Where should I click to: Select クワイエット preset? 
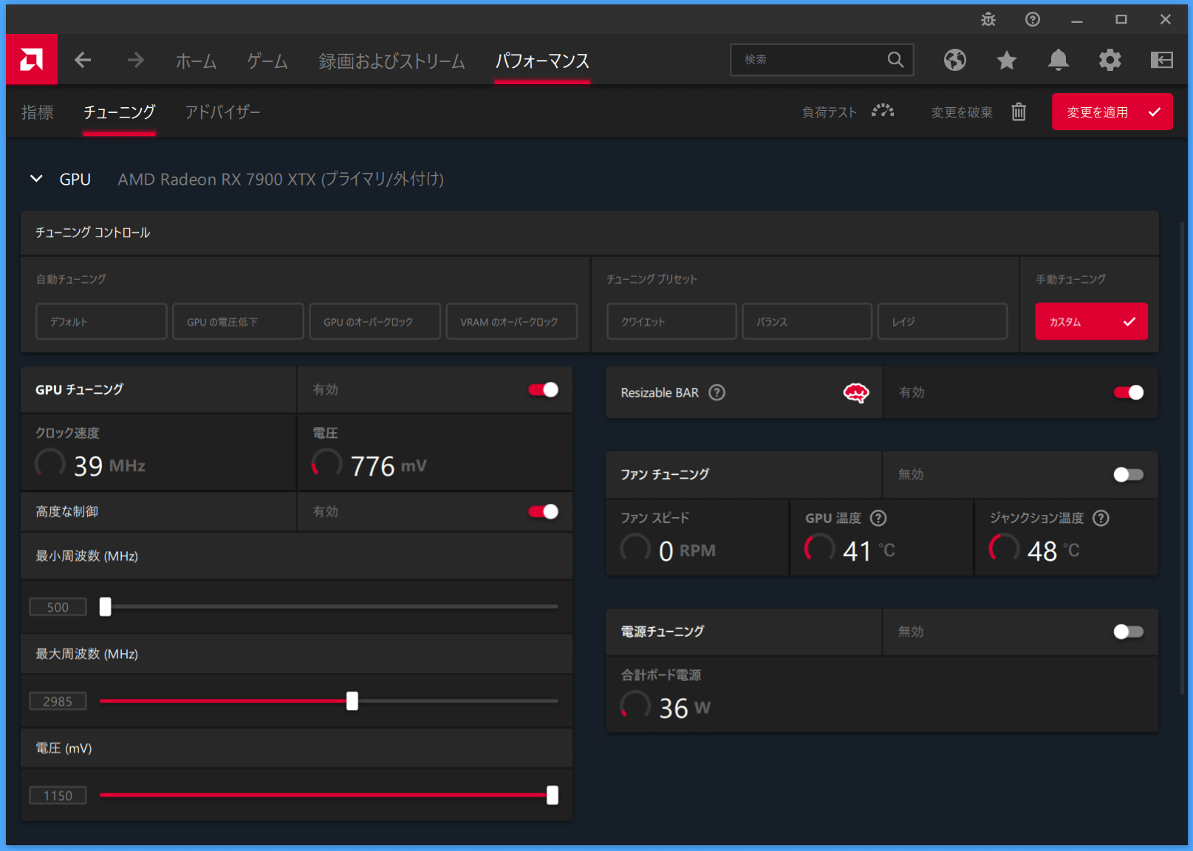click(671, 321)
